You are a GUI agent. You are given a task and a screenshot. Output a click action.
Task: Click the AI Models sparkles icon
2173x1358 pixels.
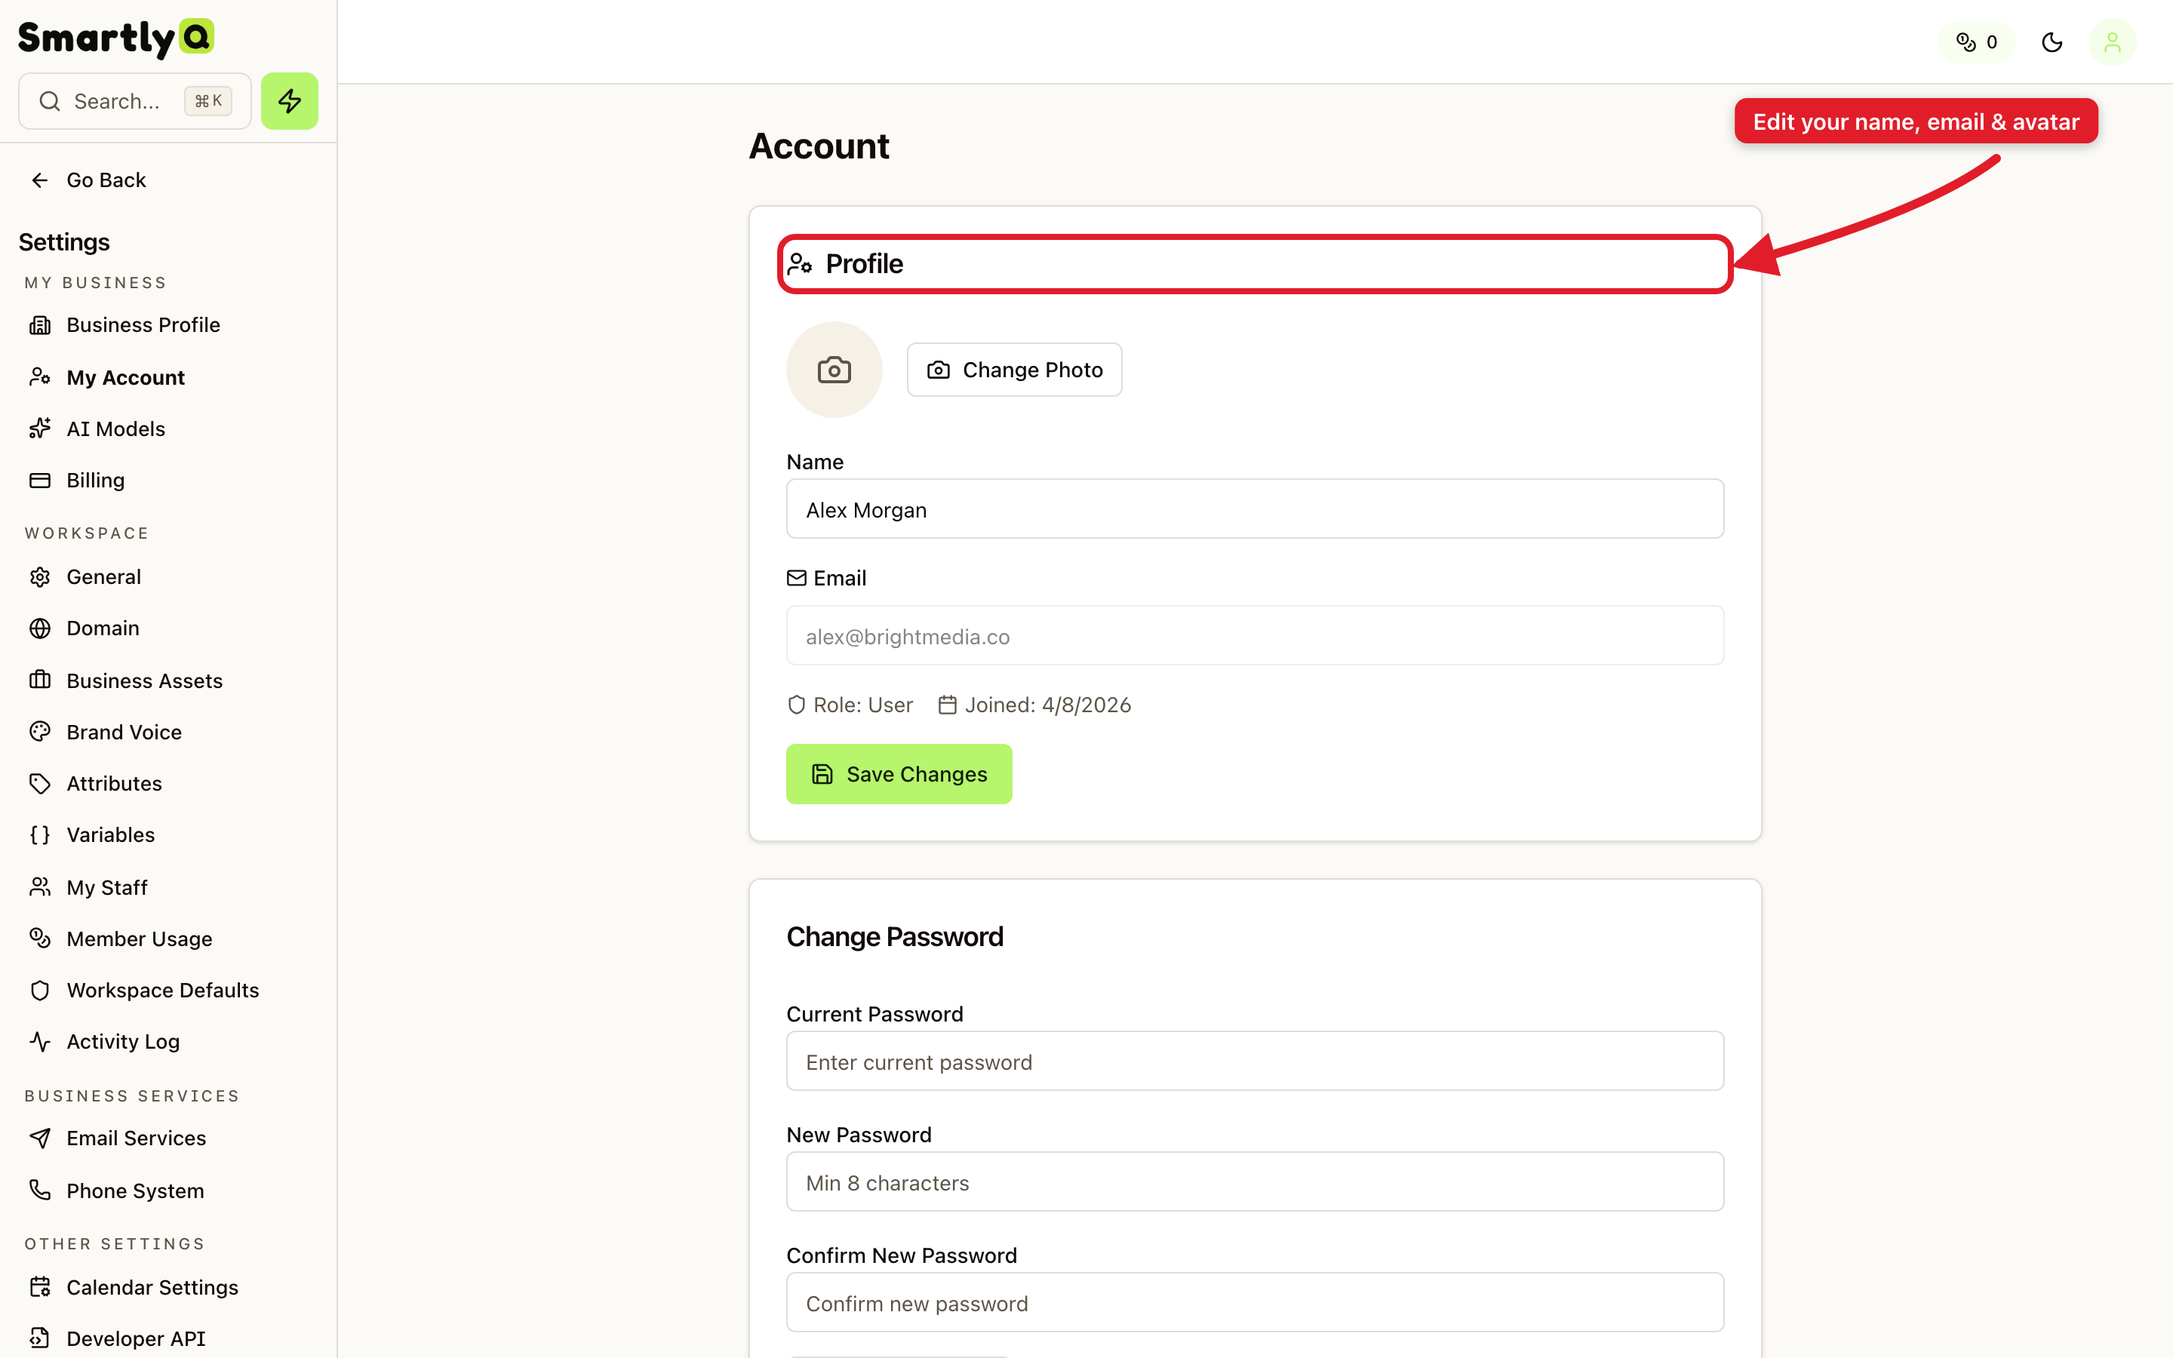(x=39, y=429)
